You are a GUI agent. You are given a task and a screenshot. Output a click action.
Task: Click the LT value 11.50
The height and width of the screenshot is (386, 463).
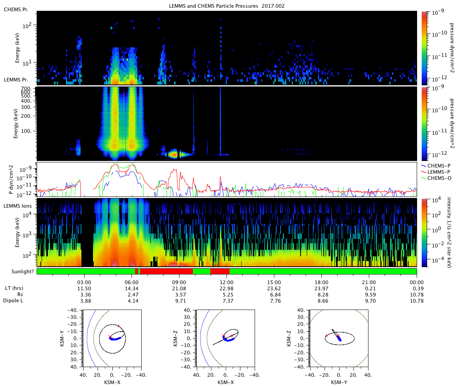click(84, 288)
